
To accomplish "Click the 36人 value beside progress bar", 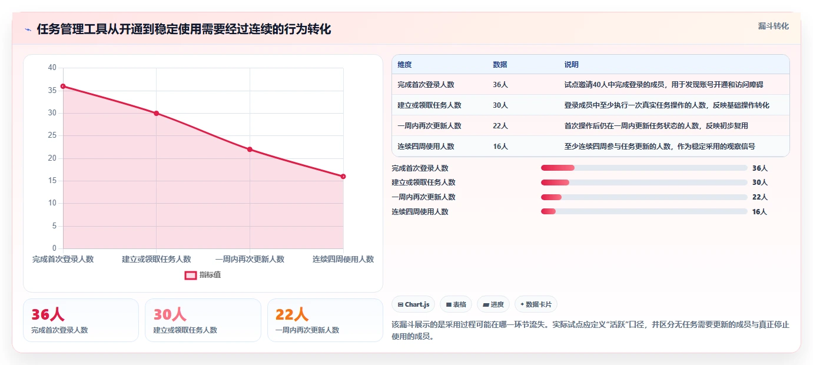I will [x=759, y=168].
